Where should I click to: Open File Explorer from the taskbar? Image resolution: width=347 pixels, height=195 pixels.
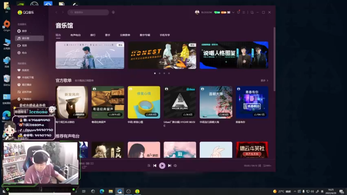click(x=111, y=191)
